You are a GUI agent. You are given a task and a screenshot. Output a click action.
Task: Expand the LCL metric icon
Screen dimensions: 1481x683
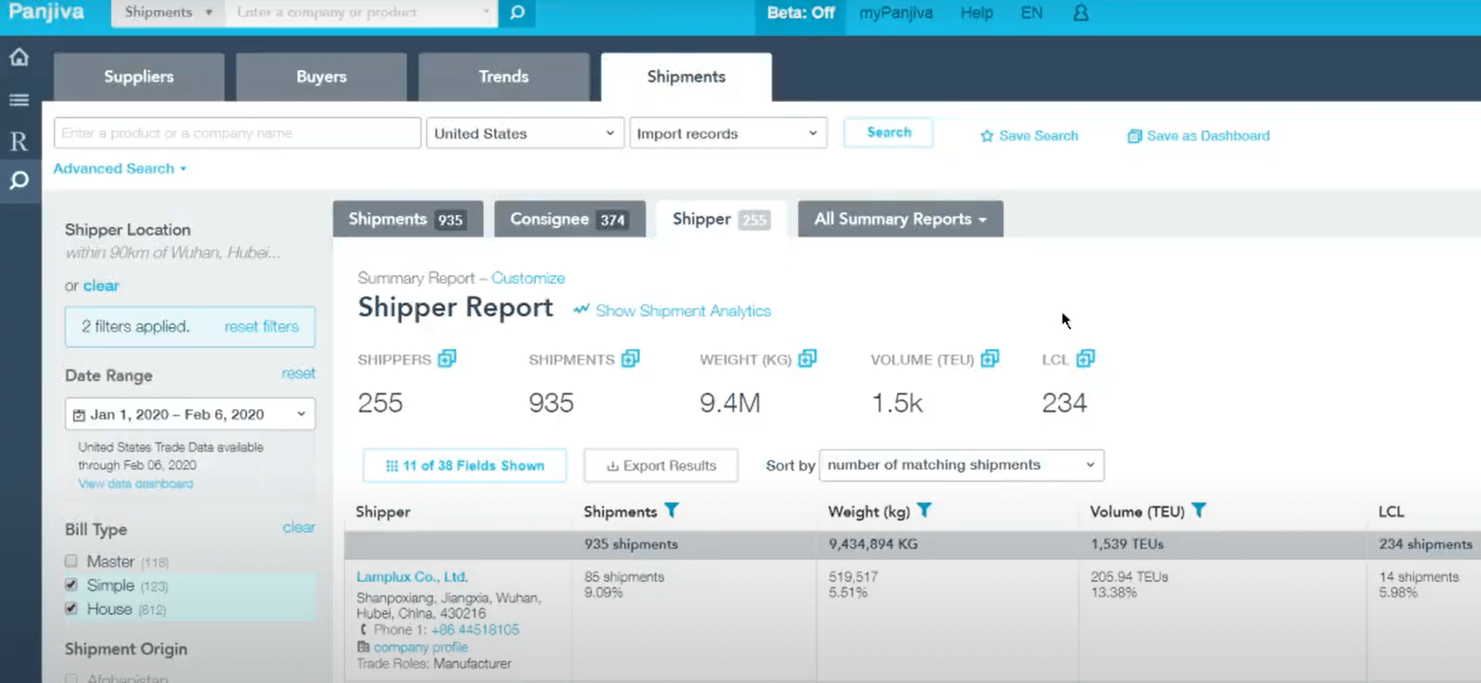[1085, 359]
